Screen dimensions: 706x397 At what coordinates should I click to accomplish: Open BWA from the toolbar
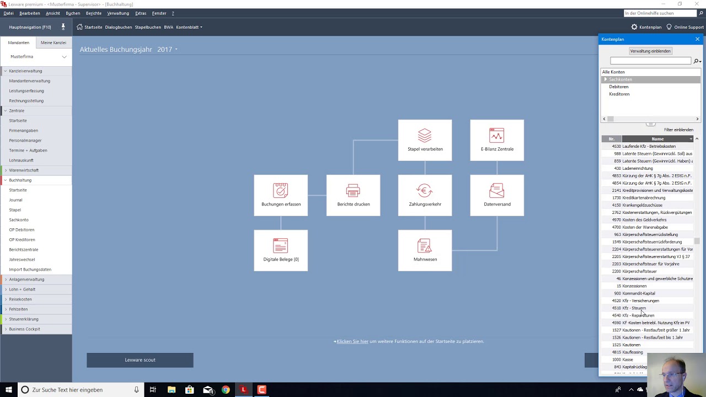(x=168, y=27)
